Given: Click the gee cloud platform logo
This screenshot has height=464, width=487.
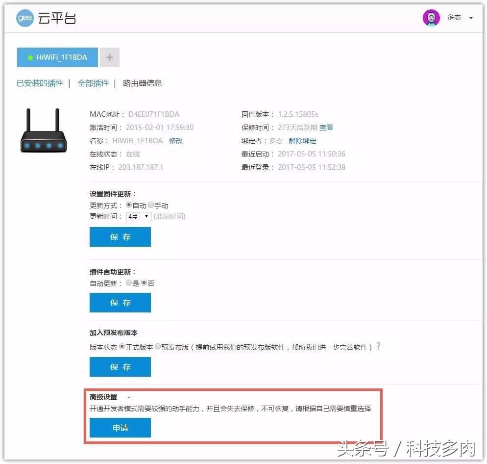Looking at the screenshot, I should click(x=25, y=18).
